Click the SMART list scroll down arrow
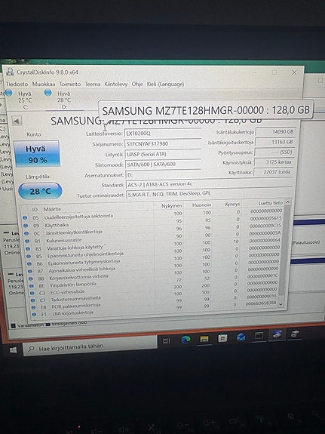Image resolution: width=325 pixels, height=434 pixels. [281, 304]
